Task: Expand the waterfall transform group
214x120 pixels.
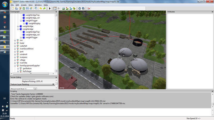Action: (15, 46)
